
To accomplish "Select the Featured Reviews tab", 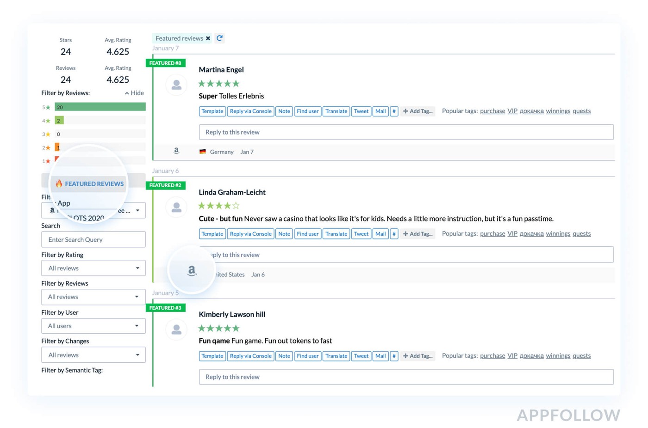I will (90, 184).
